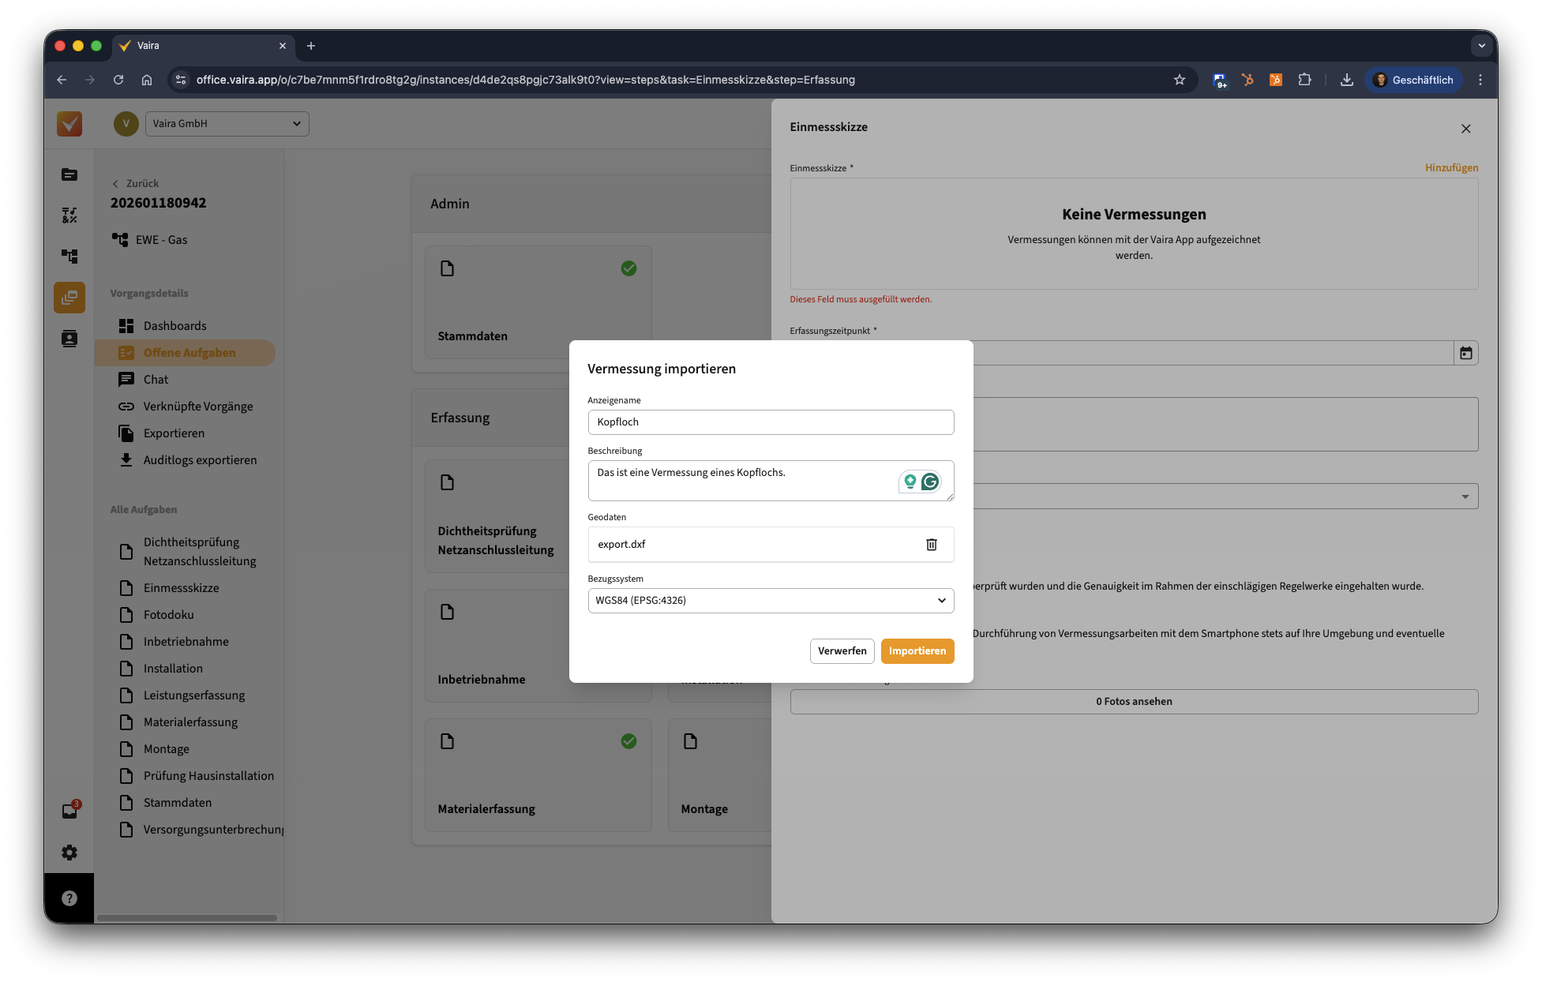Click the help question mark icon
This screenshot has width=1542, height=982.
(69, 898)
